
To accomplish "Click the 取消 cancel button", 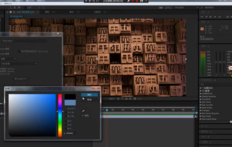I will (x=89, y=100).
